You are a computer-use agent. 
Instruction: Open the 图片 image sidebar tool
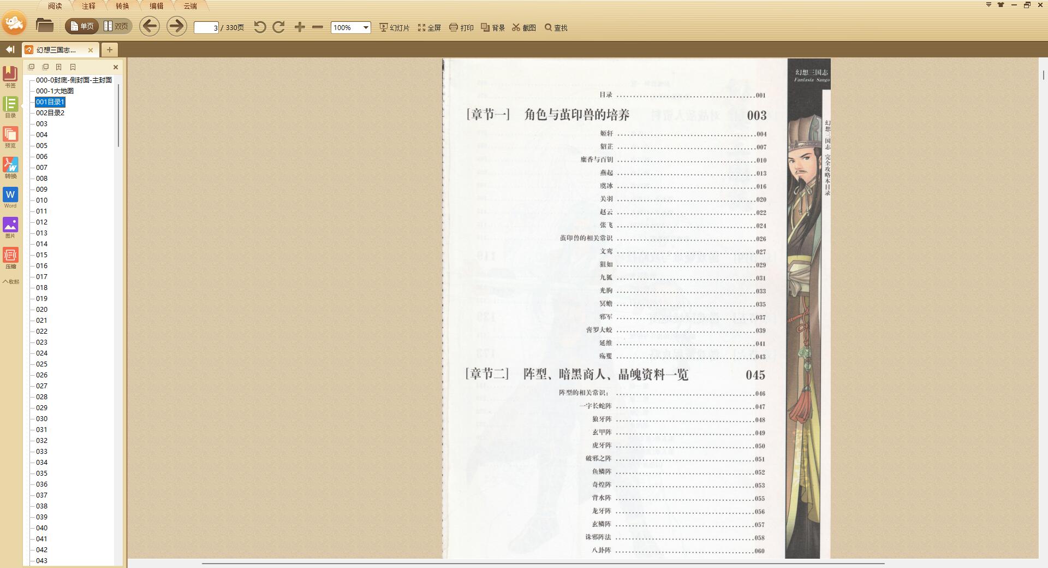10,228
